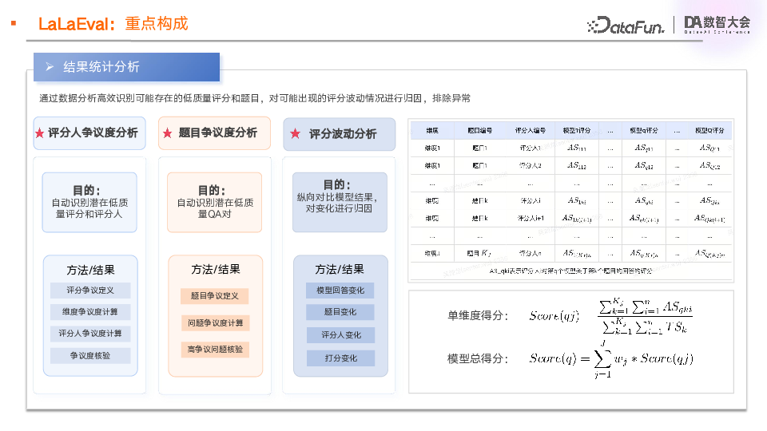The height and width of the screenshot is (431, 767).
Task: Click the 模型回答变化 pill
Action: point(340,291)
